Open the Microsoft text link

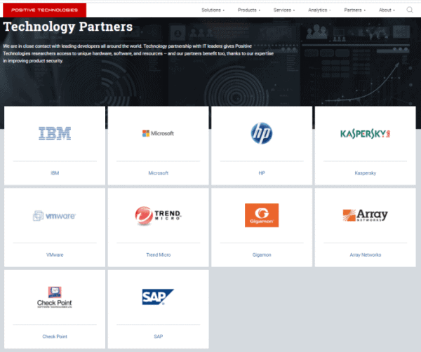(x=158, y=173)
